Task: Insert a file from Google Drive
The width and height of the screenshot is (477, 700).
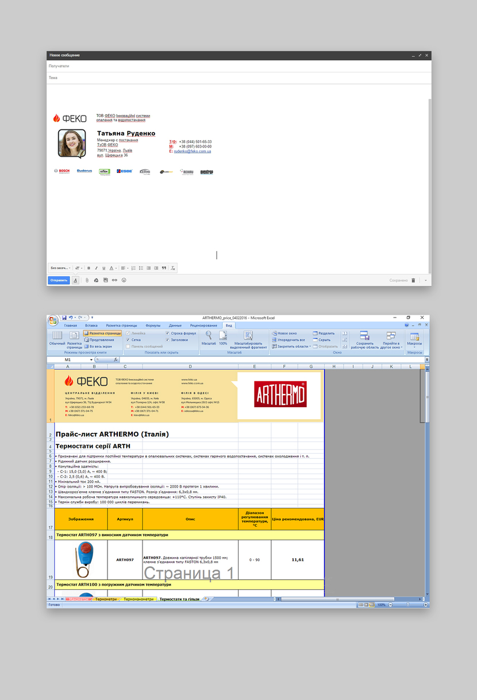Action: pyautogui.click(x=97, y=280)
